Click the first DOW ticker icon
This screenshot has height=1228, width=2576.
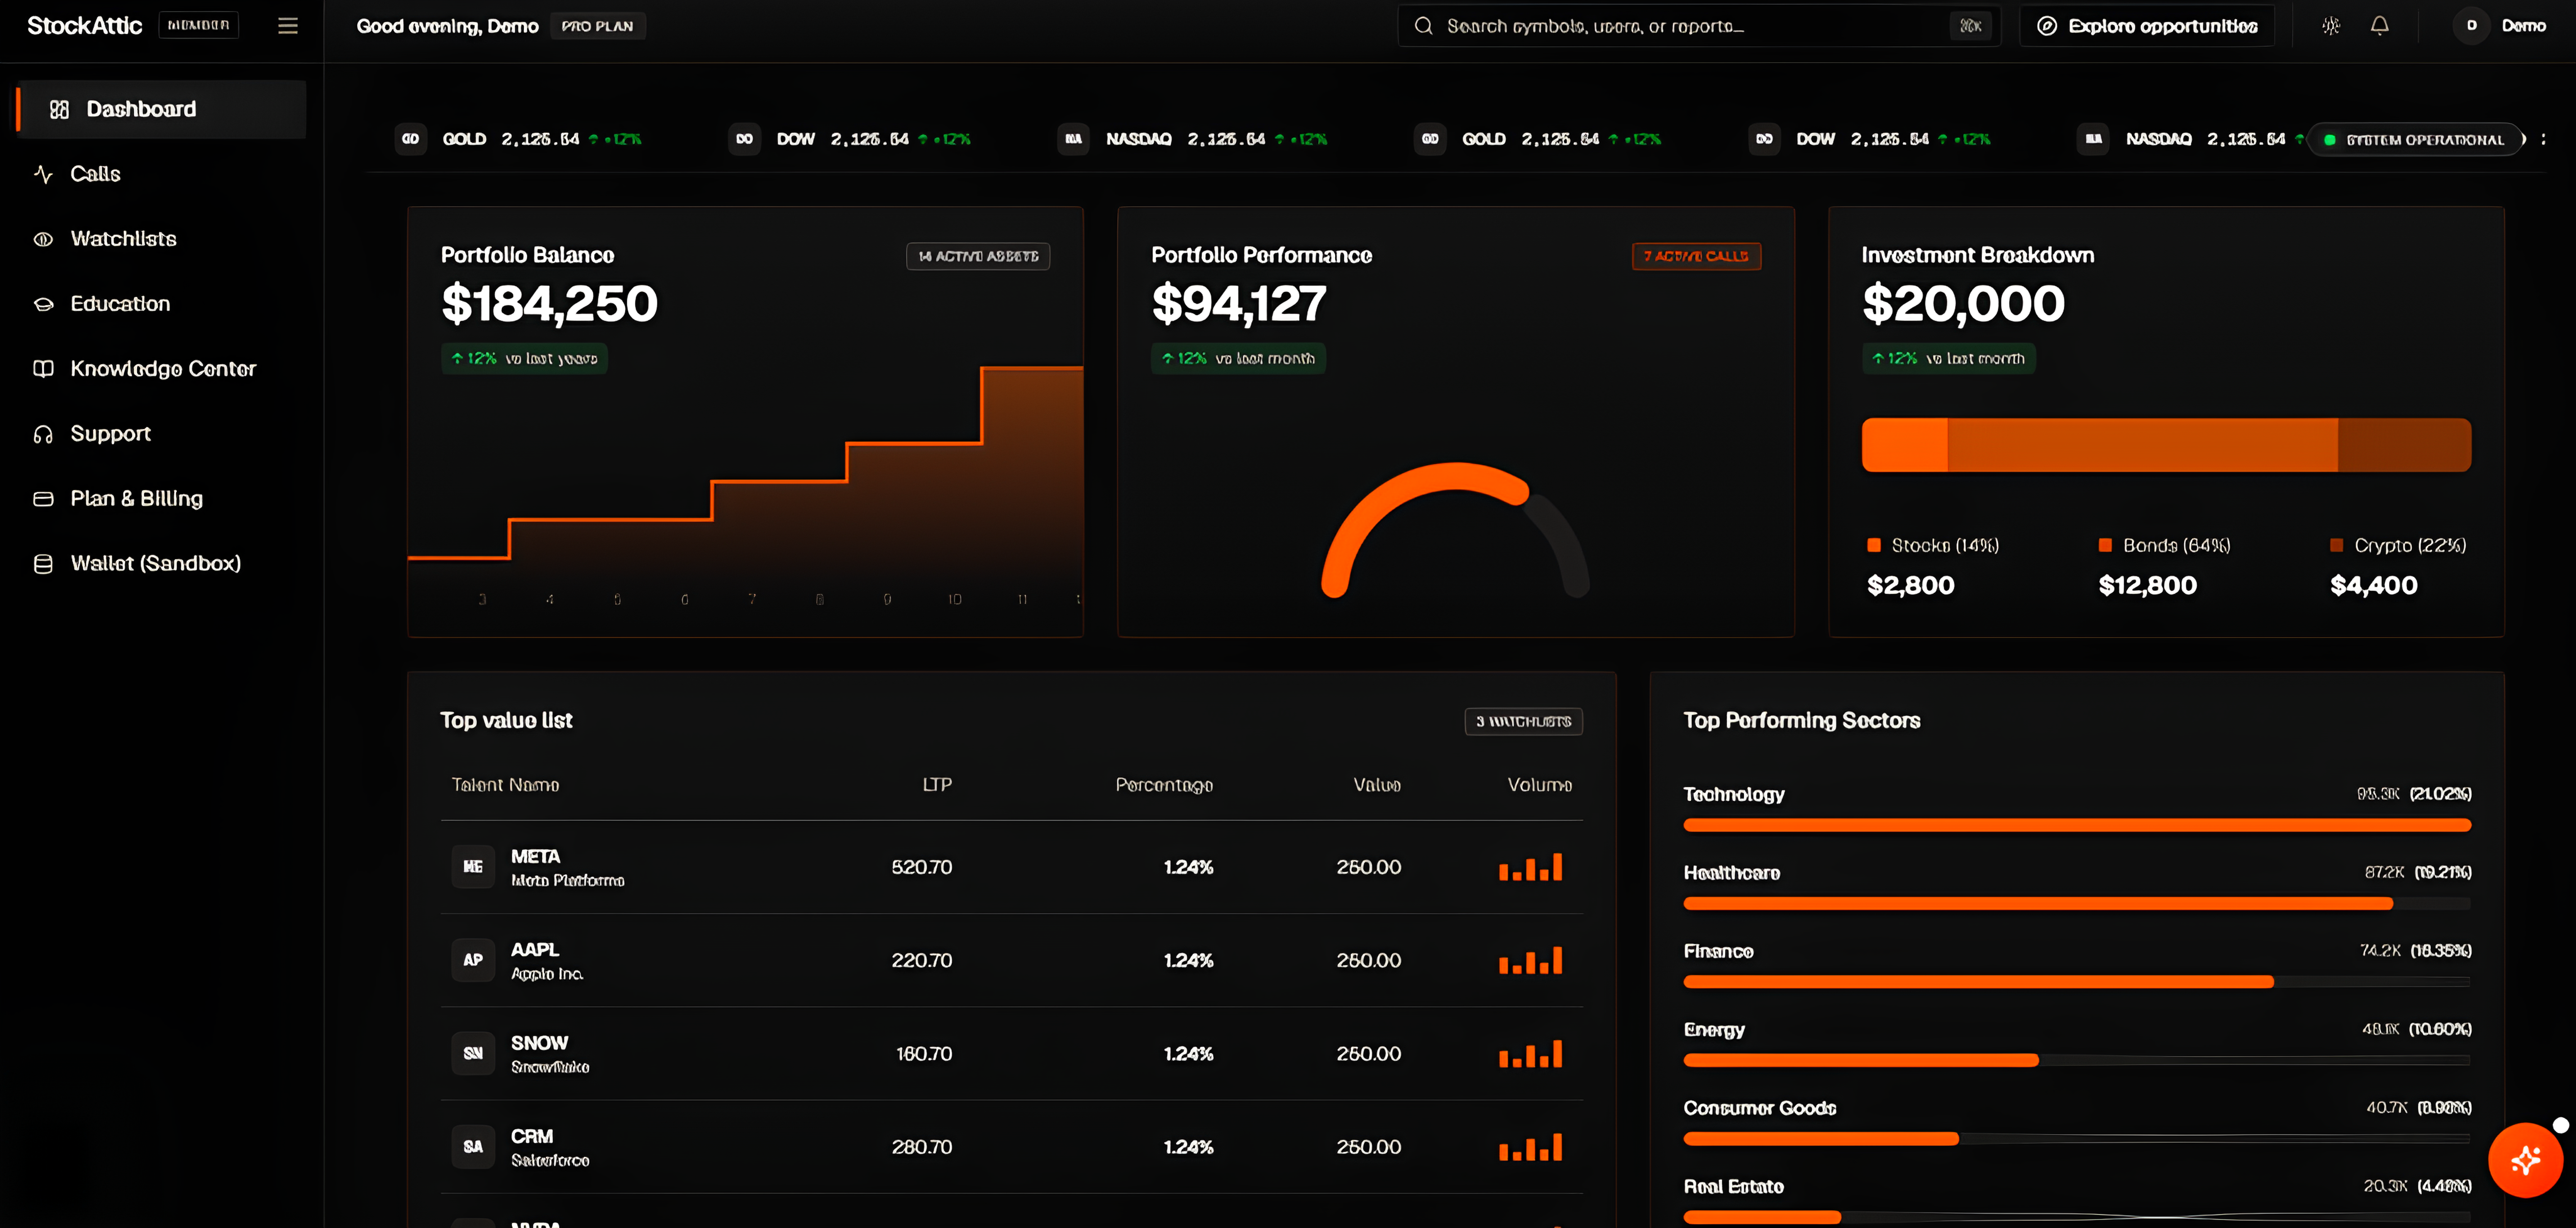click(745, 139)
